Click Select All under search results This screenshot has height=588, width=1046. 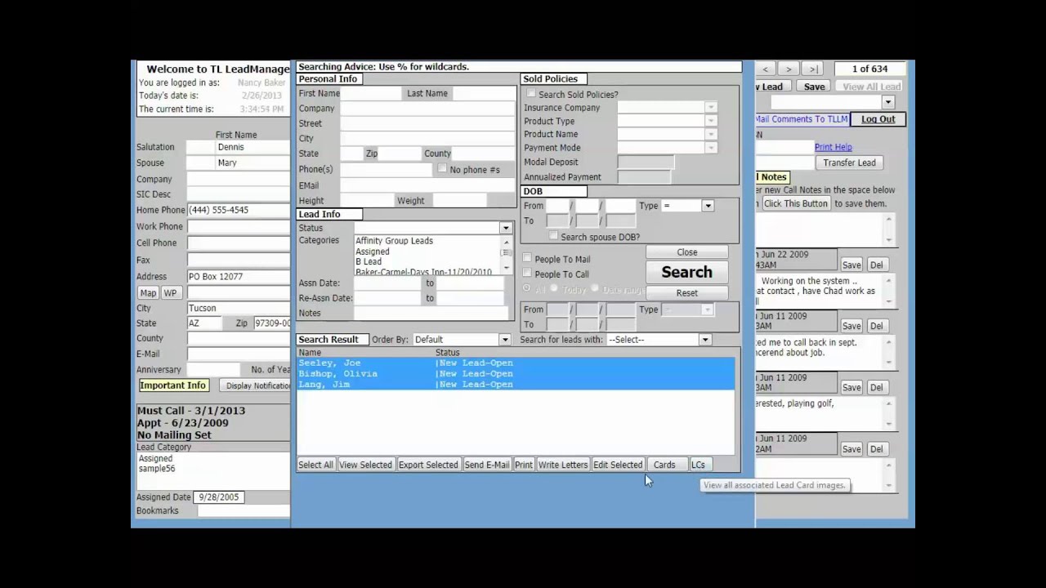(x=315, y=465)
